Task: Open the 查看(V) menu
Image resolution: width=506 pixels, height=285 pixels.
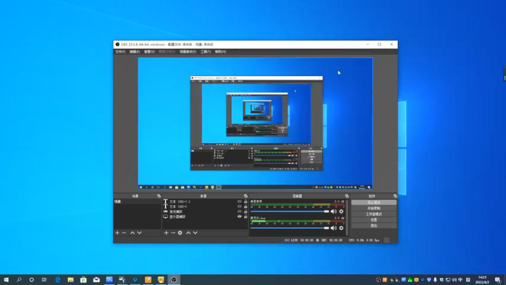Action: click(149, 52)
